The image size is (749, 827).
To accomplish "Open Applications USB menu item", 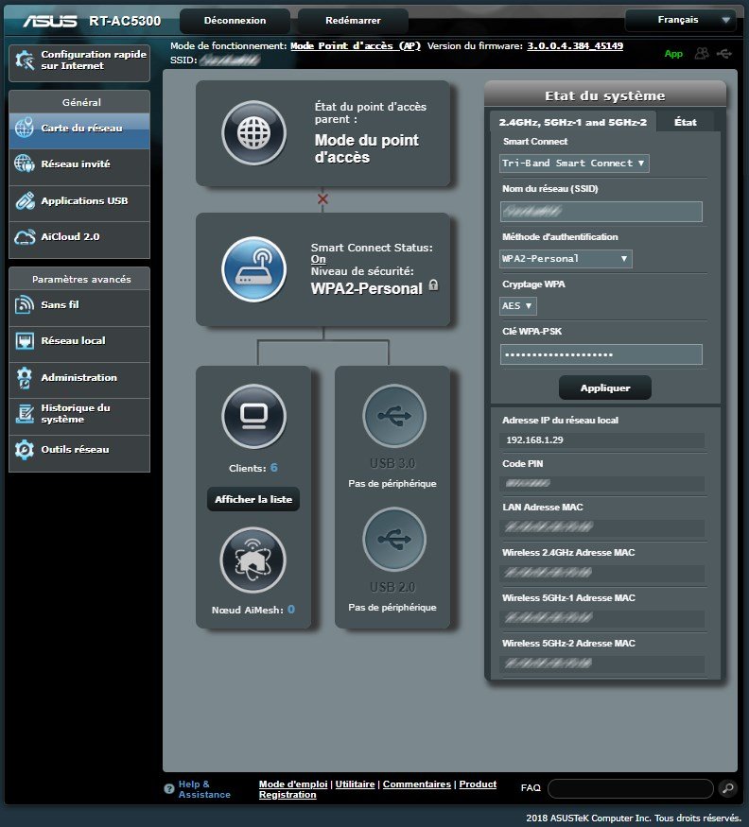I will (79, 201).
